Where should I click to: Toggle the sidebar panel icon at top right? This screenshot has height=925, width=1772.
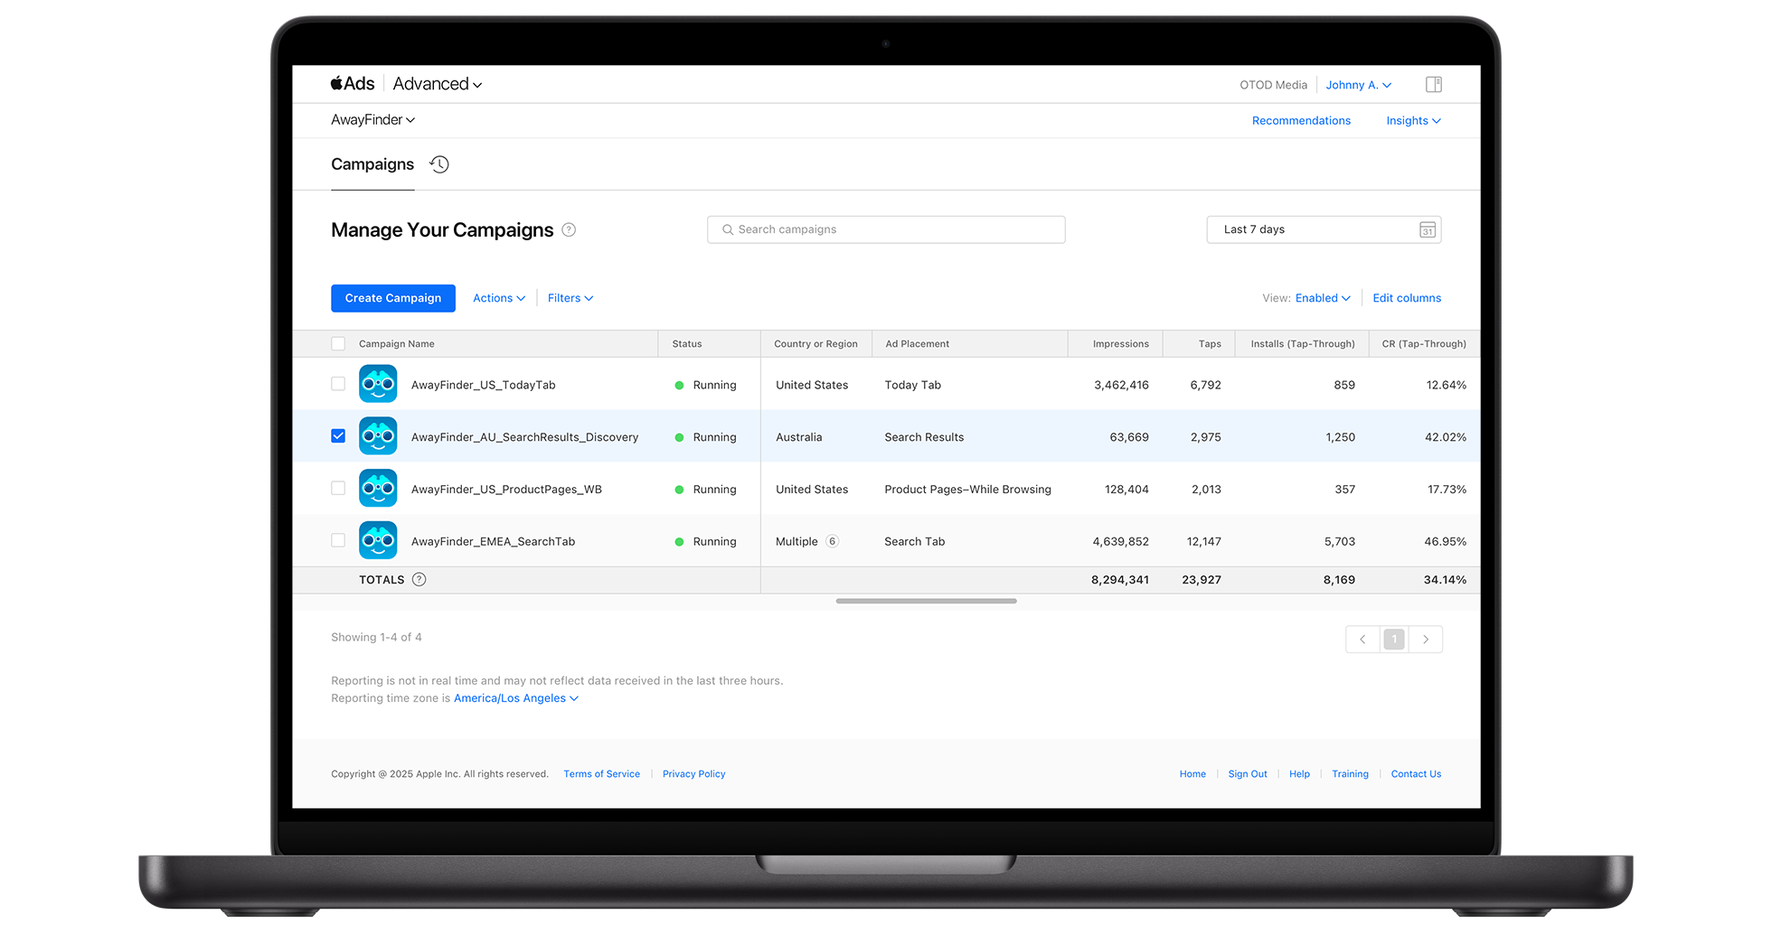click(x=1434, y=84)
